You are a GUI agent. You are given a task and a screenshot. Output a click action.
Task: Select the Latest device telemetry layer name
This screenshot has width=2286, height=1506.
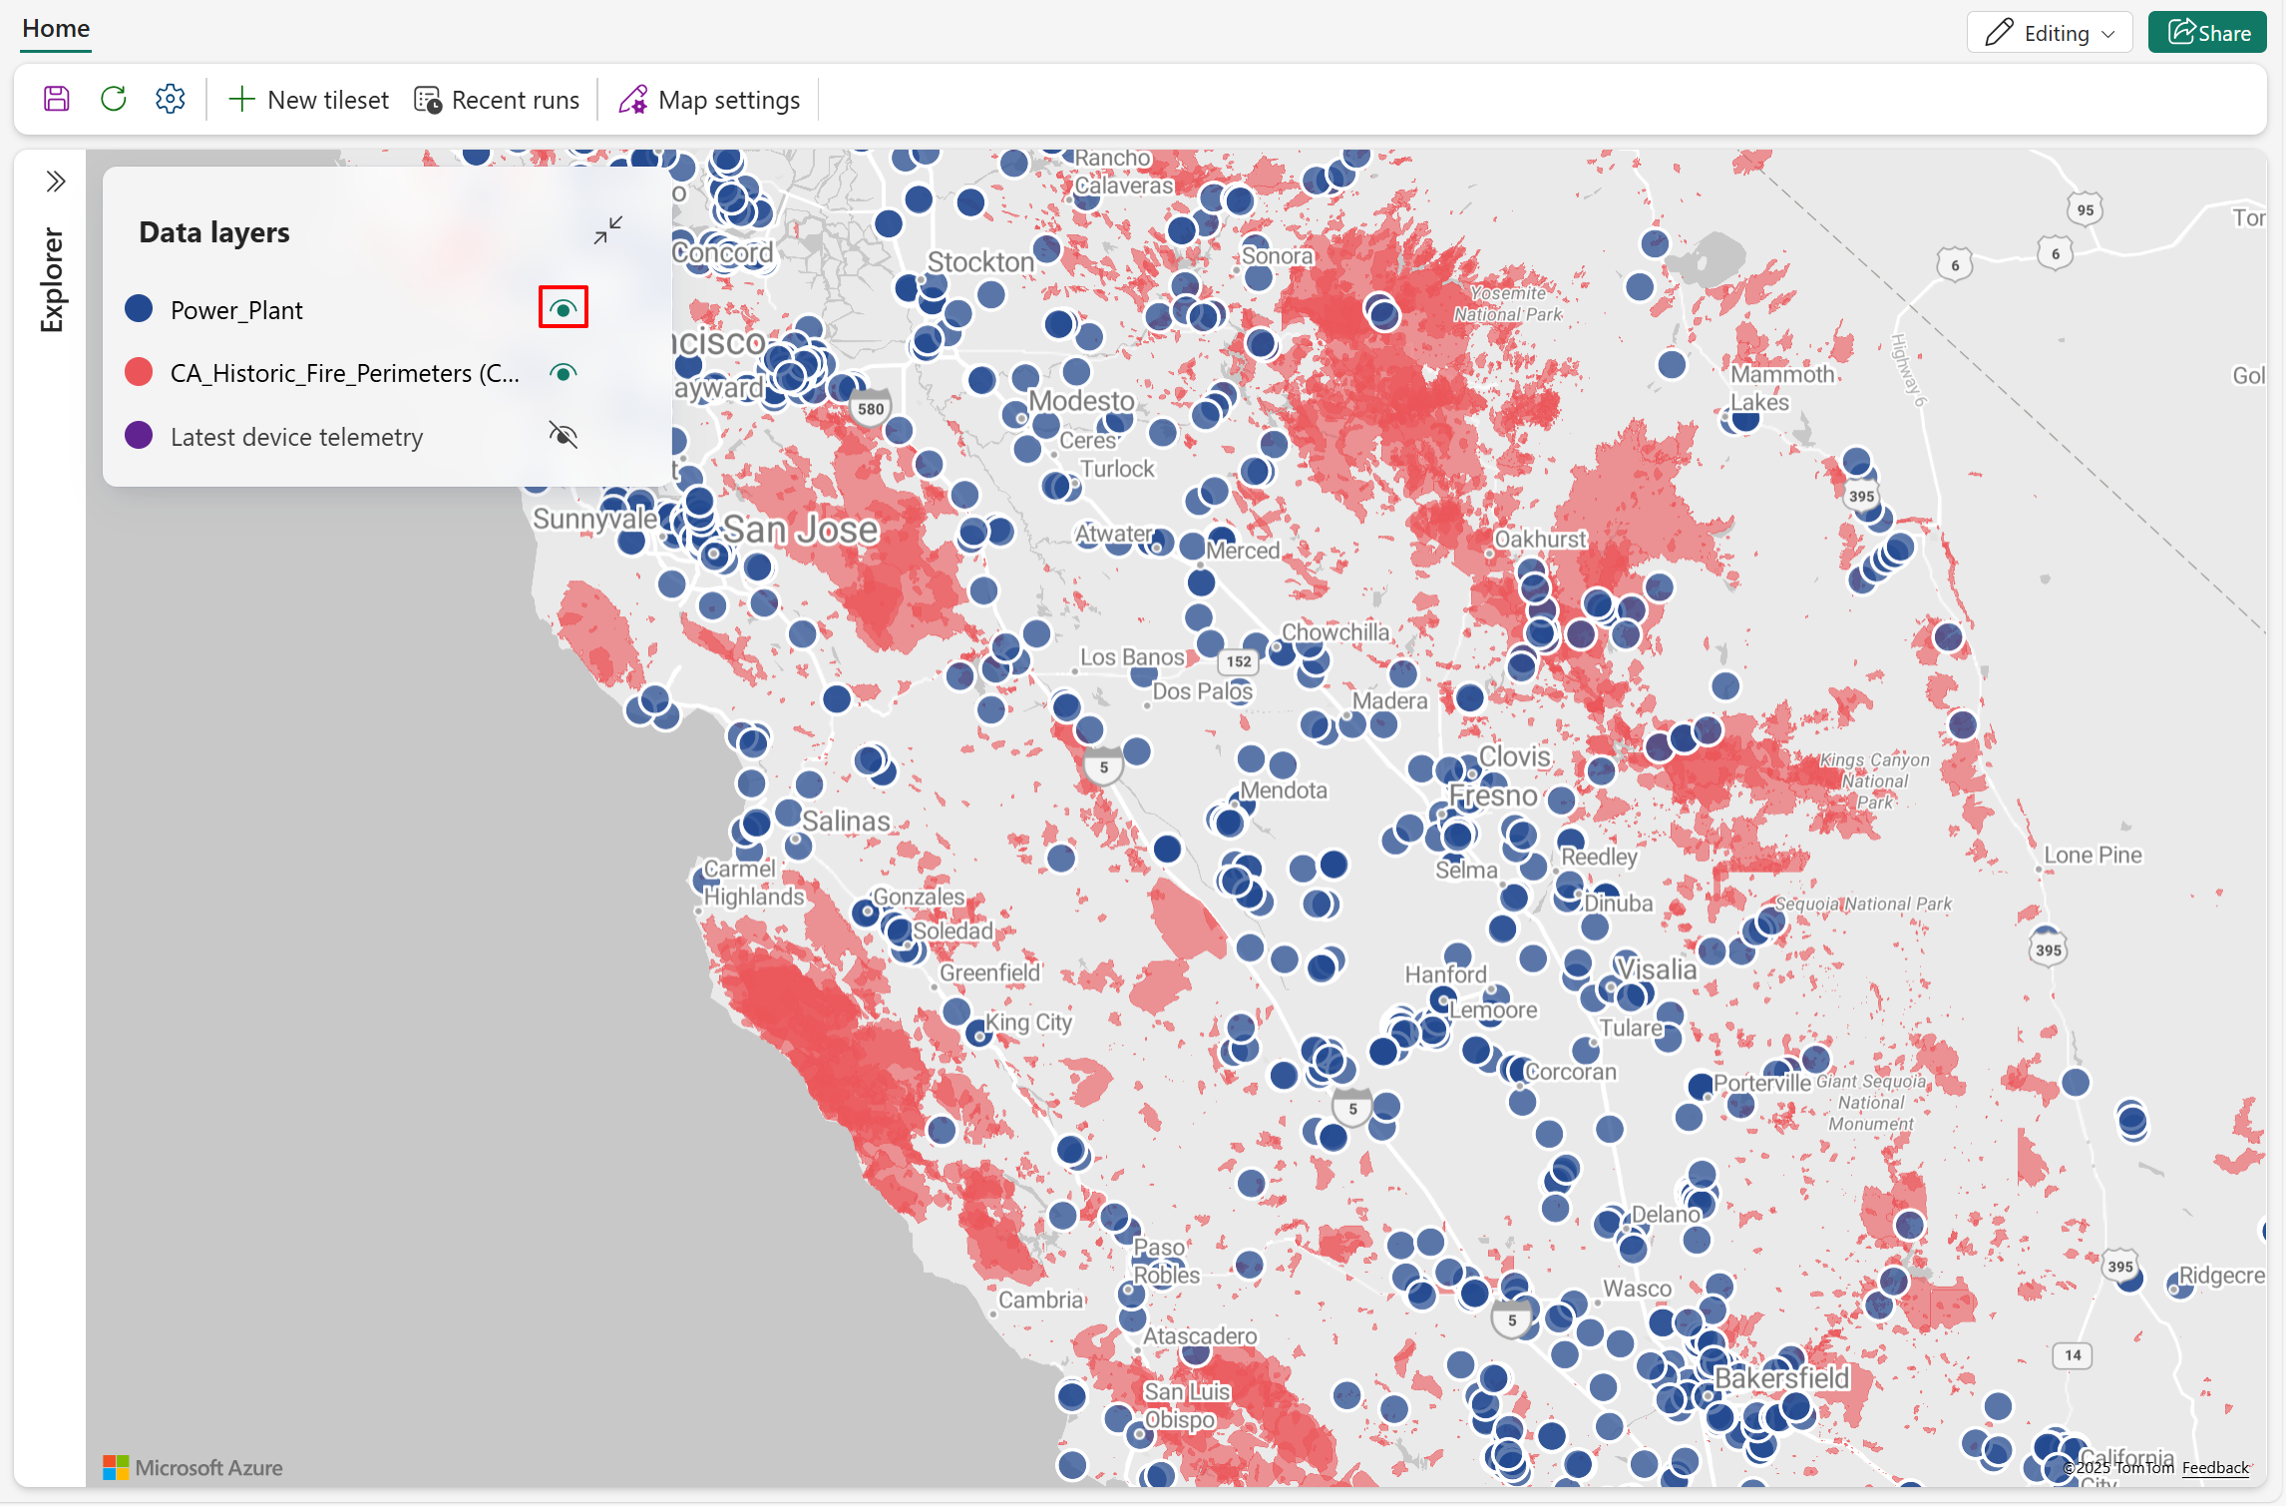click(x=296, y=437)
